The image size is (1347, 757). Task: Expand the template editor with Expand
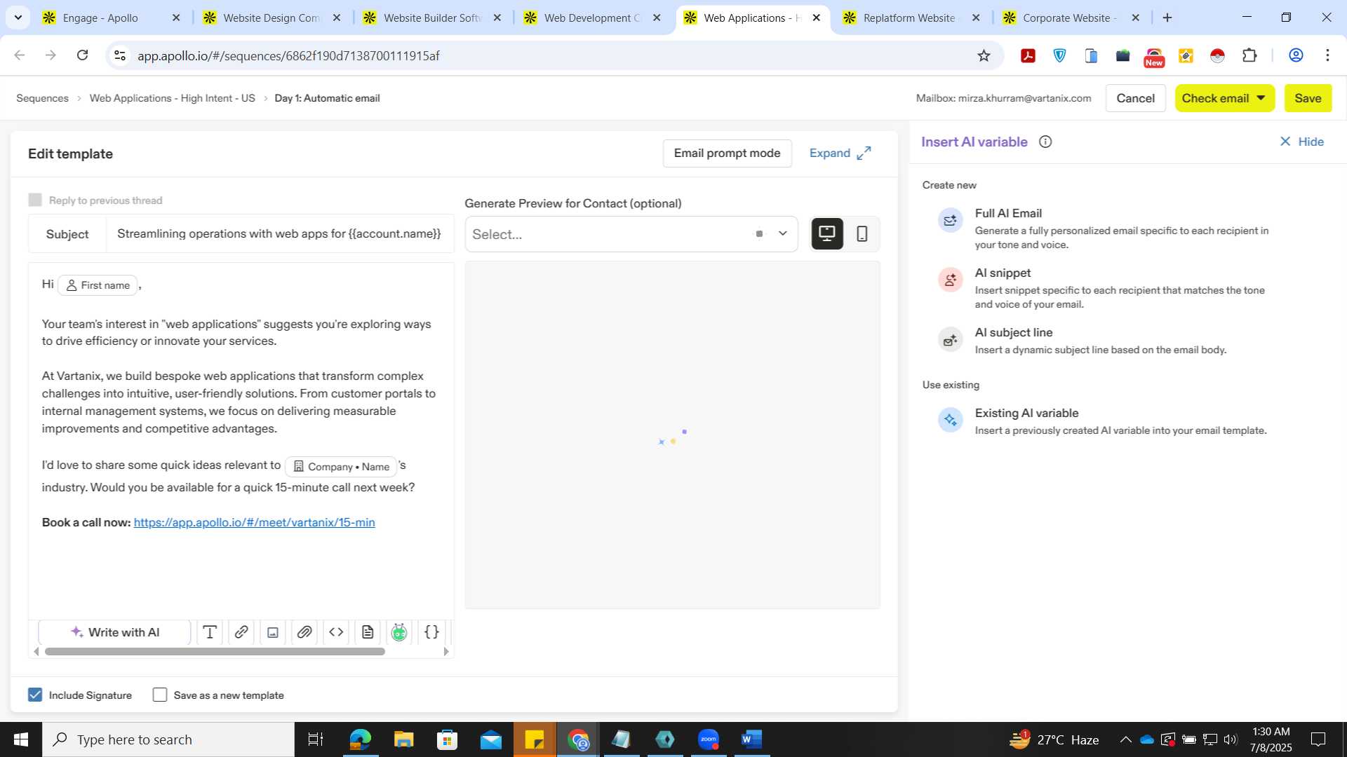(x=840, y=153)
